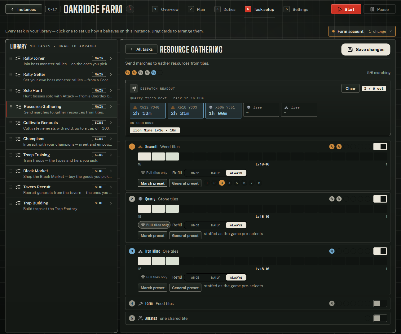
Task: Click the checklist icon beside Cultivate Generals
Action: click(x=18, y=123)
